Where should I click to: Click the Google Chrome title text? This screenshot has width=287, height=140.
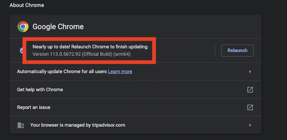[58, 27]
